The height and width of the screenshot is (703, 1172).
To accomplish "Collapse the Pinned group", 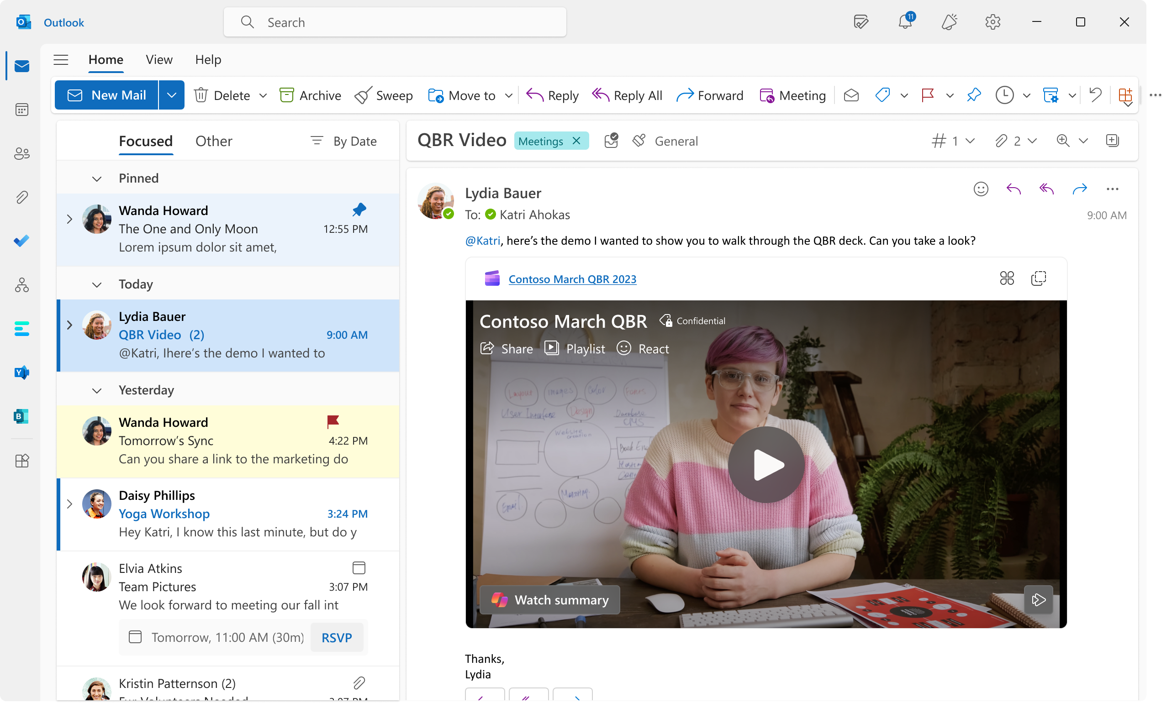I will (x=97, y=178).
